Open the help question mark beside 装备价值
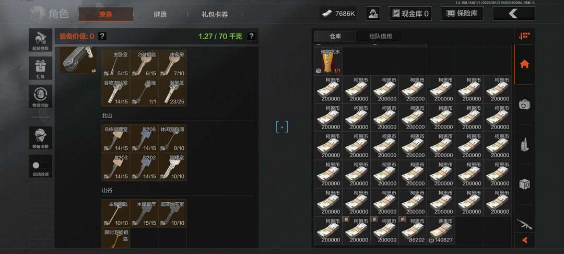 click(102, 36)
